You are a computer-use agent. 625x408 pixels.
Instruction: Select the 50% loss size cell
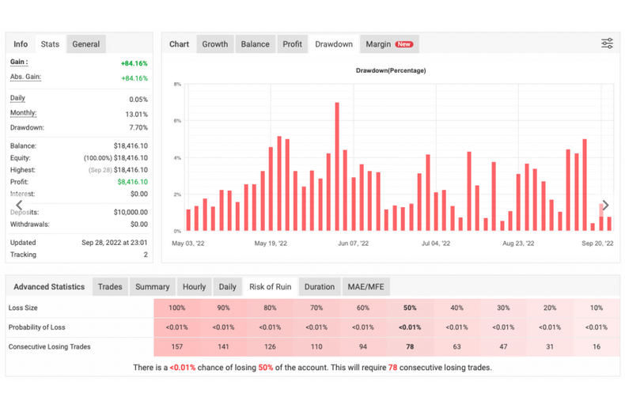(x=410, y=308)
